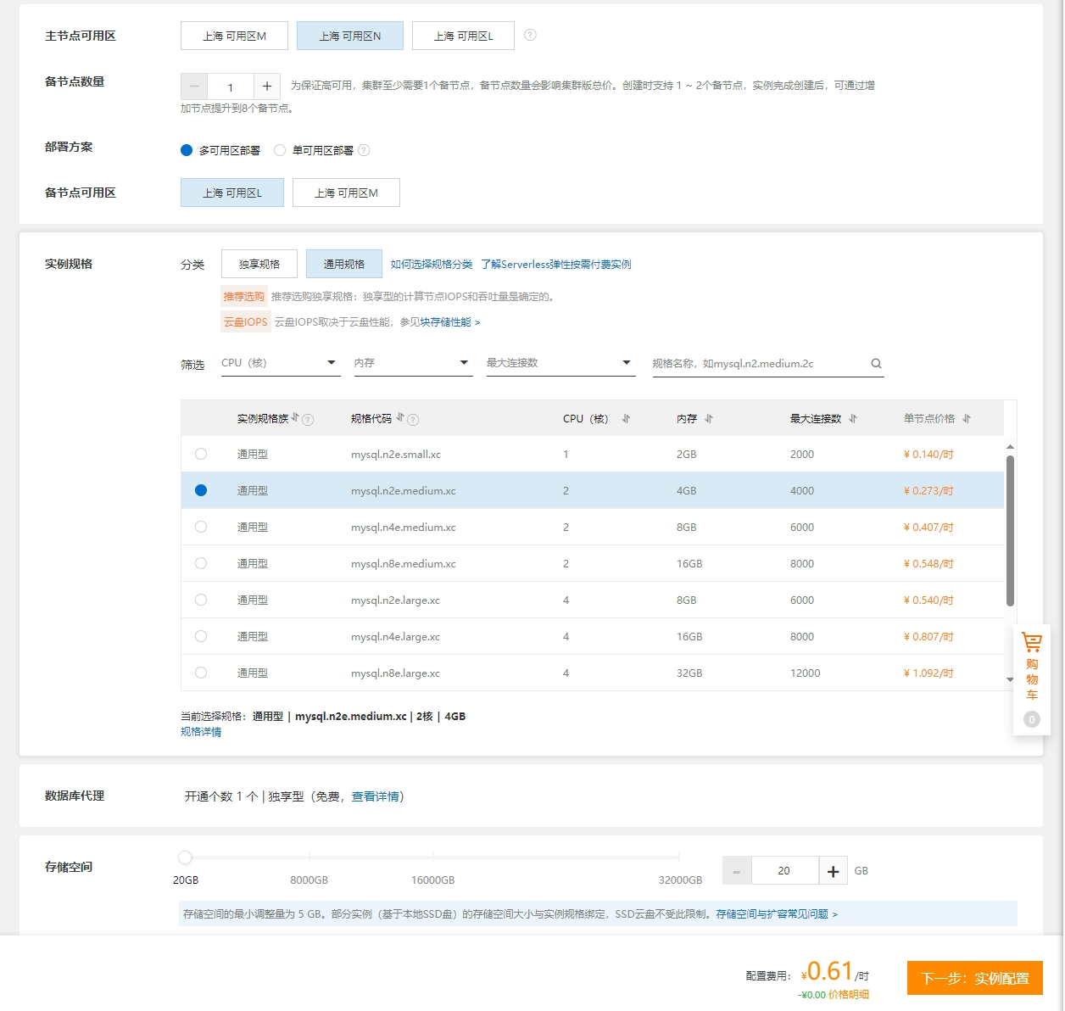Viewport: 1065px width, 1011px height.
Task: Select 上海 可用区M as primary zone
Action: click(x=234, y=36)
